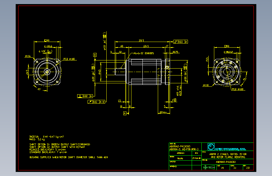Click the APEX DYNAMICS, INC. company name
The height and width of the screenshot is (176, 272).
pyautogui.click(x=231, y=149)
